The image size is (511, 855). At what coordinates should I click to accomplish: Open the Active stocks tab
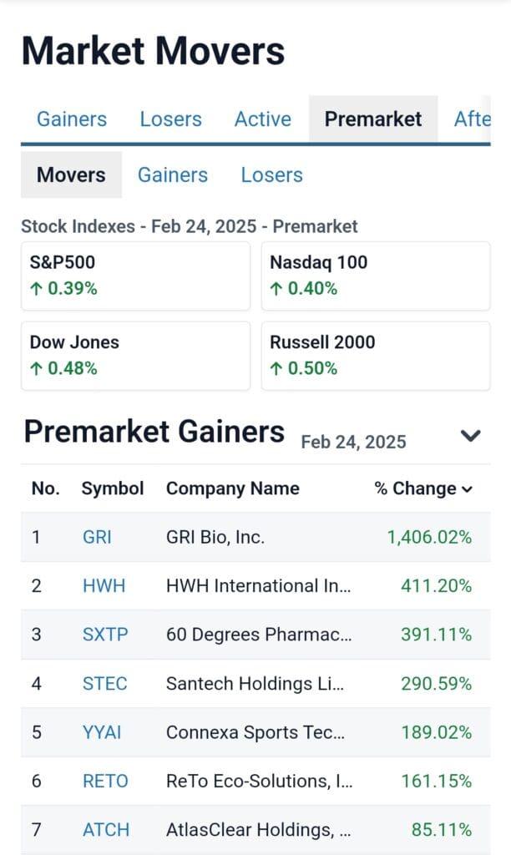(262, 119)
